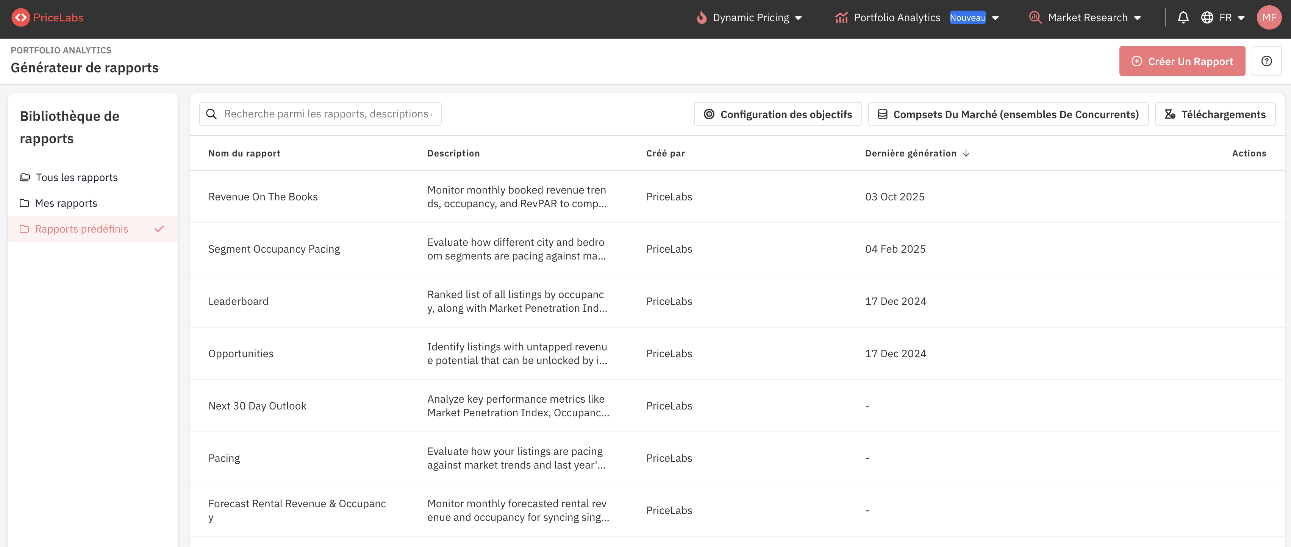This screenshot has width=1291, height=547.
Task: Open the notifications bell
Action: [x=1183, y=17]
